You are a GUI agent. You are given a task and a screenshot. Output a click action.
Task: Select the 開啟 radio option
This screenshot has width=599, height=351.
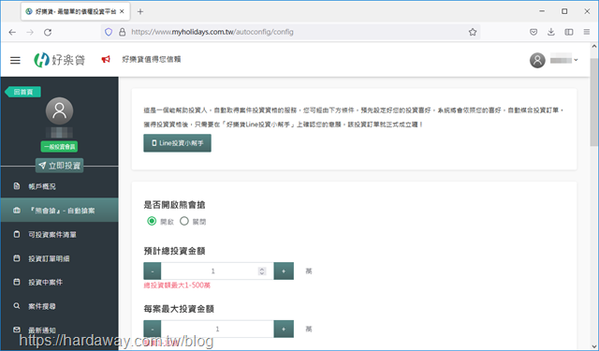pyautogui.click(x=152, y=221)
